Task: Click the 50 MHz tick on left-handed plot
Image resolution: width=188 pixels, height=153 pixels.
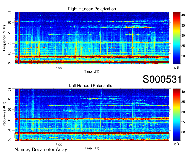Action: (x=10, y=109)
